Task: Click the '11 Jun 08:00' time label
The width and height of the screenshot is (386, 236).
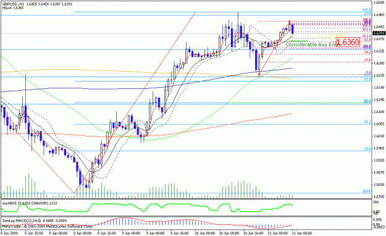Action: 301,233
